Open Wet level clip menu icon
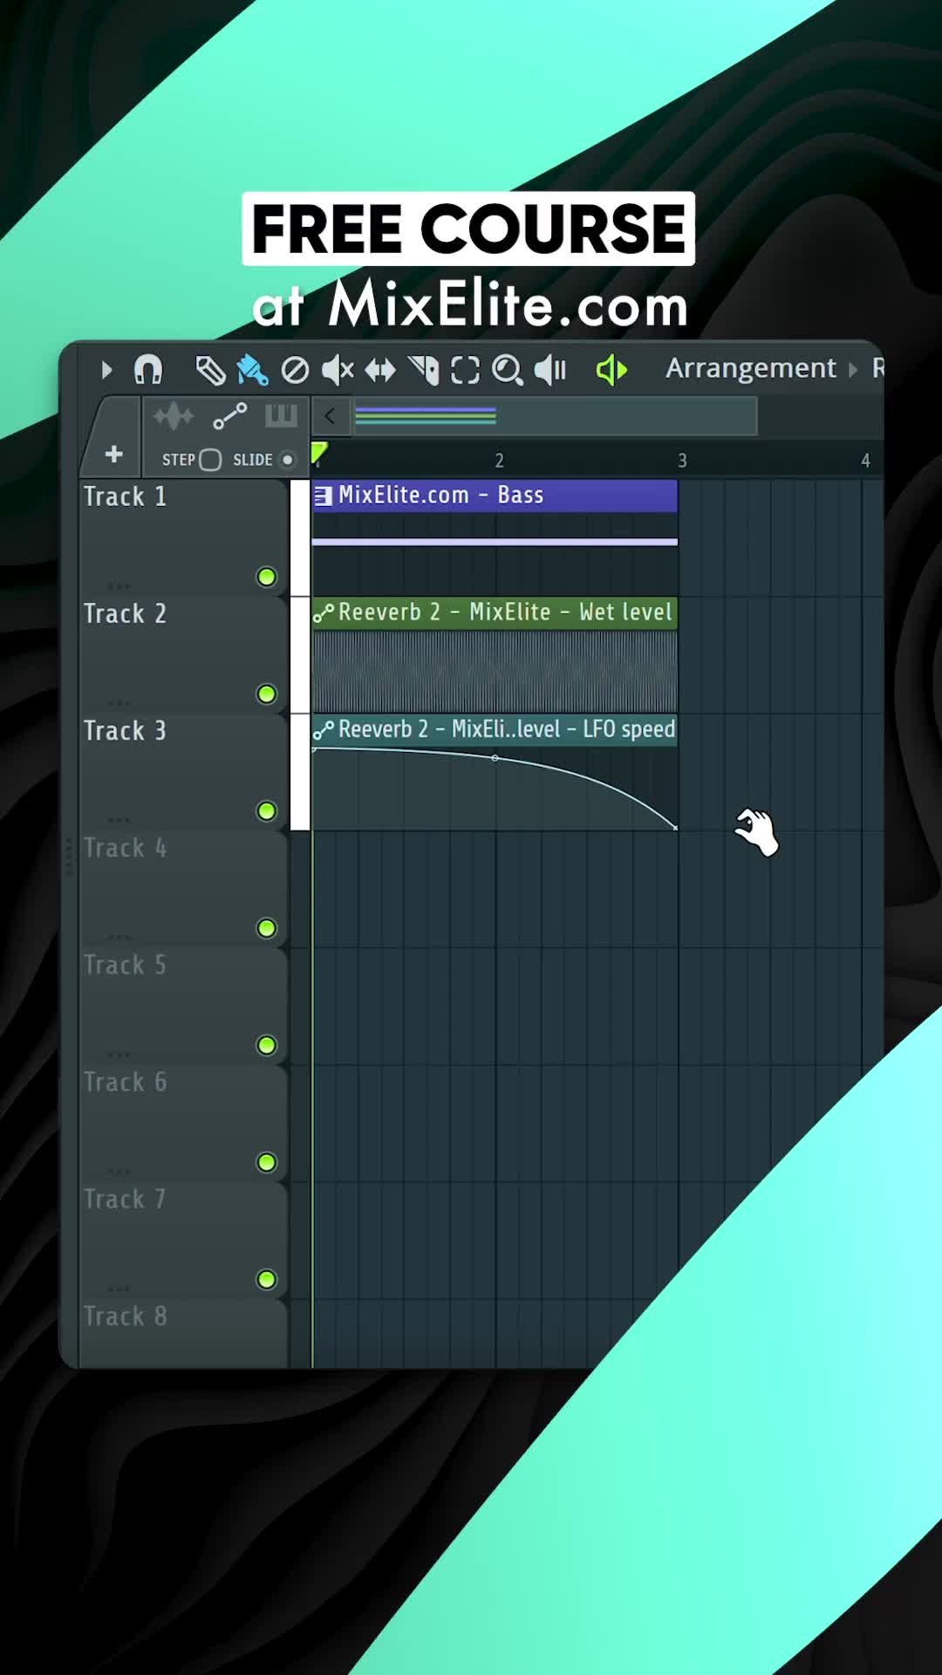Screen dimensions: 942x1675 (324, 613)
